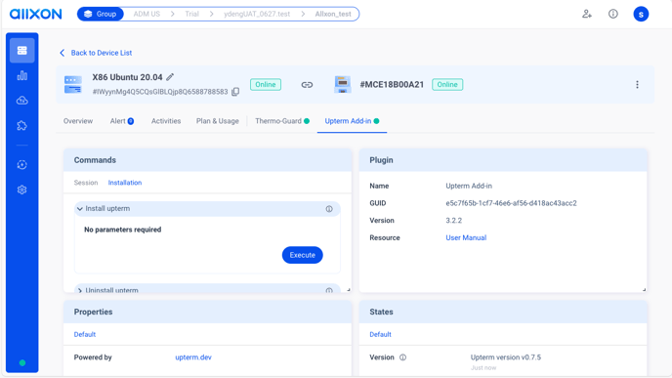
Task: Click the add user icon
Action: (x=587, y=14)
